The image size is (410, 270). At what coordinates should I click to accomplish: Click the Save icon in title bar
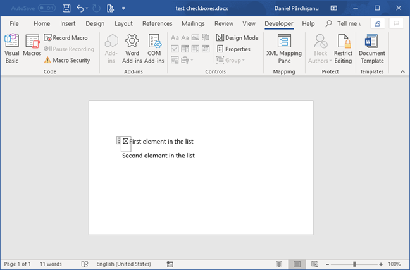[66, 8]
